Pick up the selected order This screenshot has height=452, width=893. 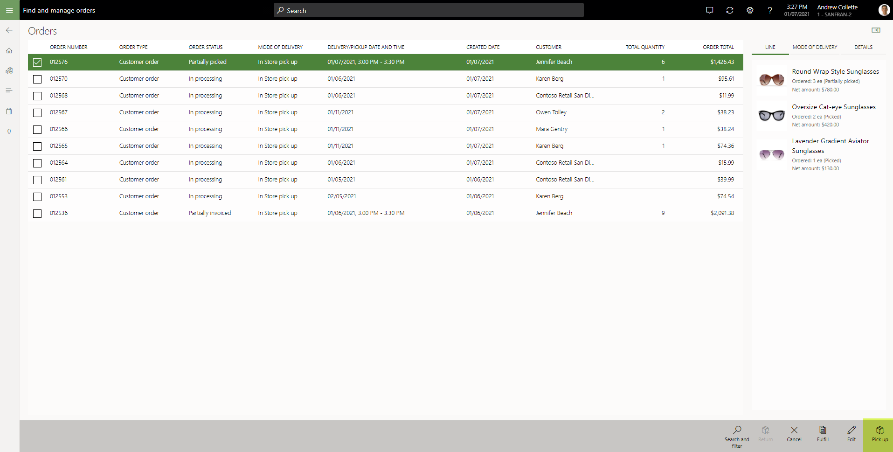[x=879, y=435]
